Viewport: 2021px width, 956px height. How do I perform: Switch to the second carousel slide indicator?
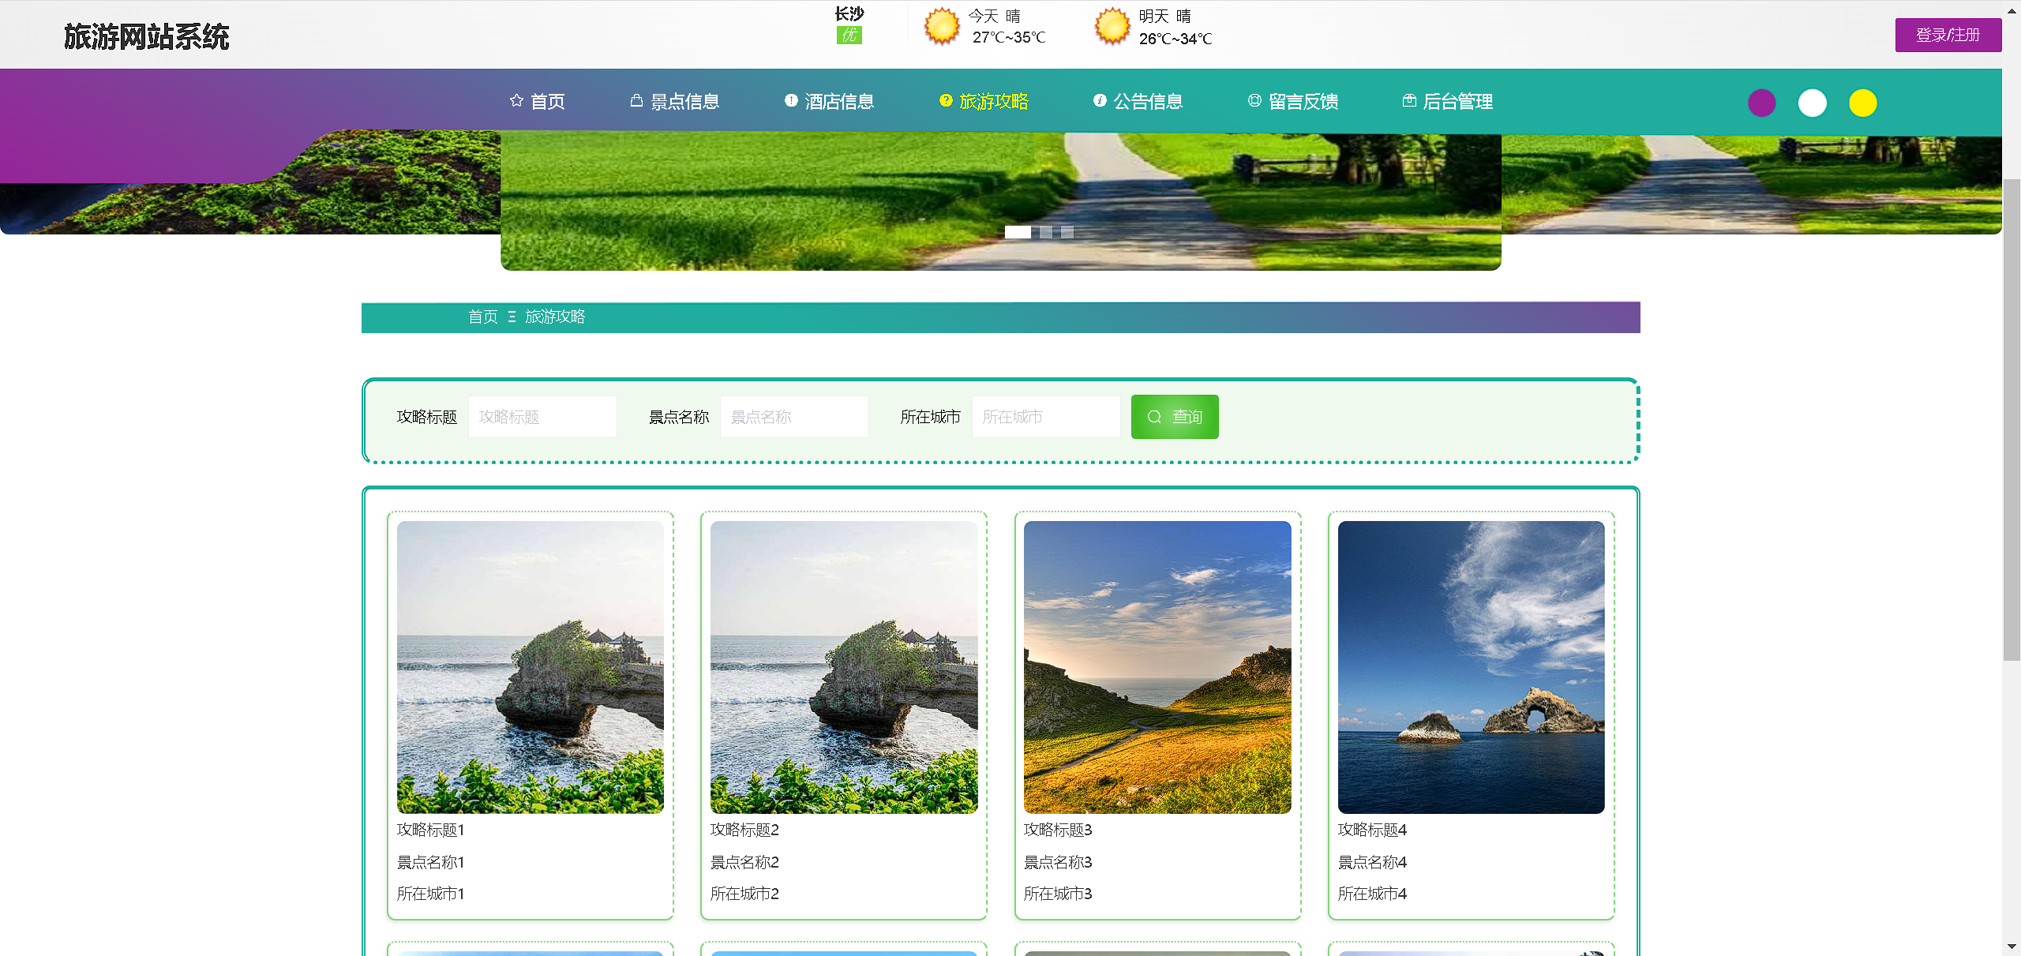(1046, 232)
